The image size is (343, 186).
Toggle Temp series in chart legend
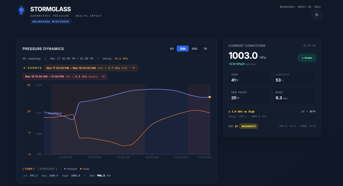[x=85, y=169]
